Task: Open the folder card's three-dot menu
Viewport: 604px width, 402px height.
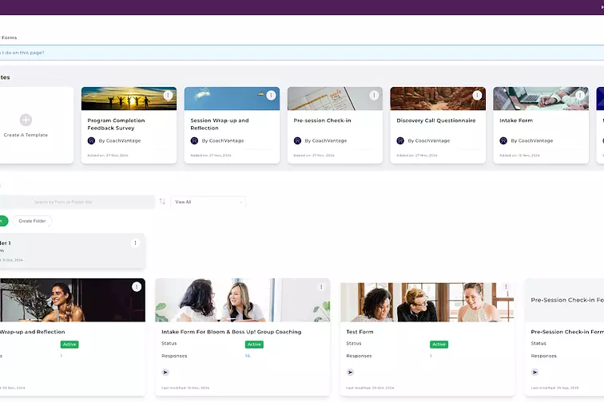Action: [135, 242]
